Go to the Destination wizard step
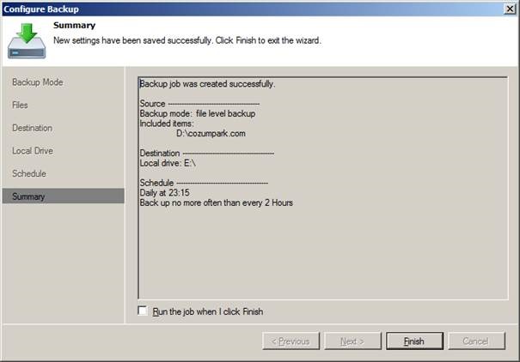Image resolution: width=520 pixels, height=362 pixels. 32,128
